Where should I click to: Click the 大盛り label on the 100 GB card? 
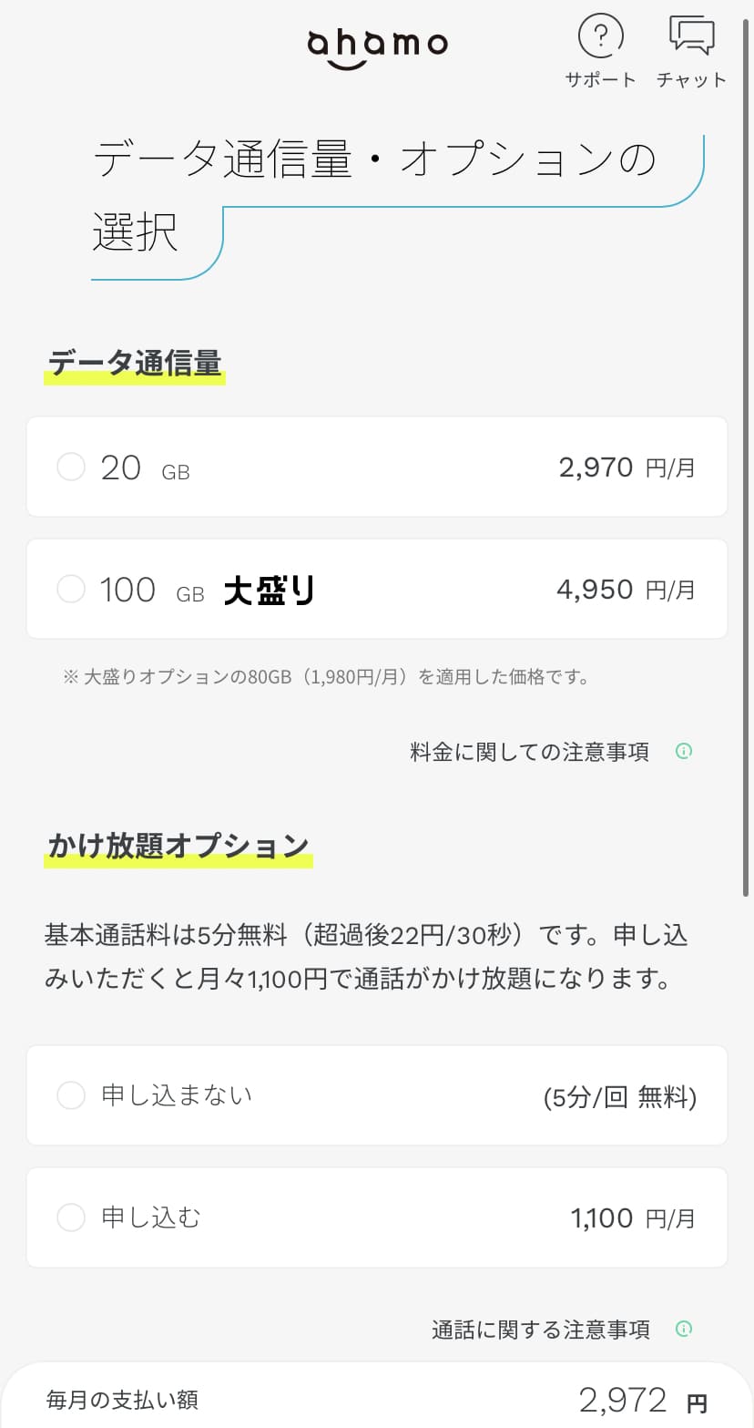(x=270, y=591)
